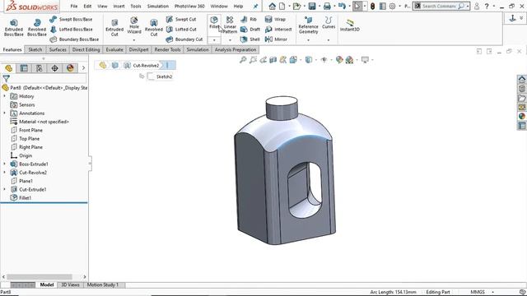The image size is (527, 296).
Task: Switch to ConfigurationManager tab
Action: (40, 68)
